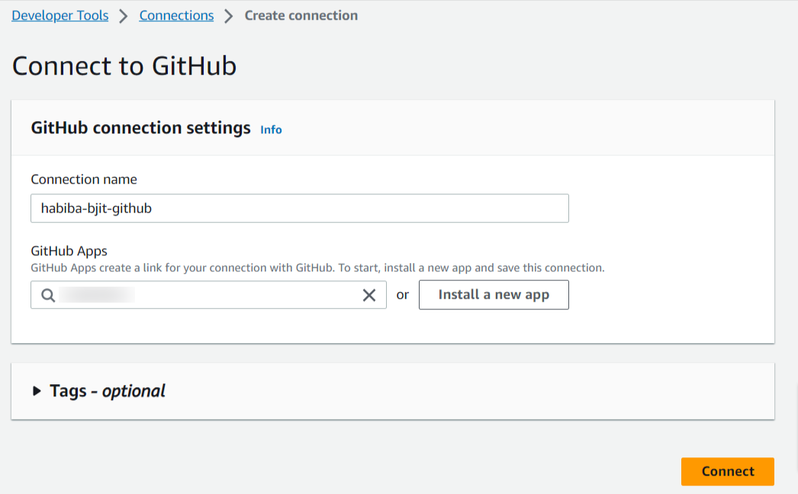Image resolution: width=798 pixels, height=494 pixels.
Task: Go to the Connections breadcrumb link
Action: coord(176,15)
